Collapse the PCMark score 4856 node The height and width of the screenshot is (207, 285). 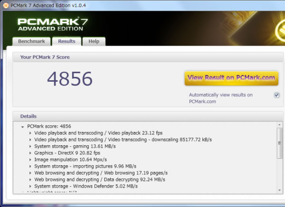point(22,127)
